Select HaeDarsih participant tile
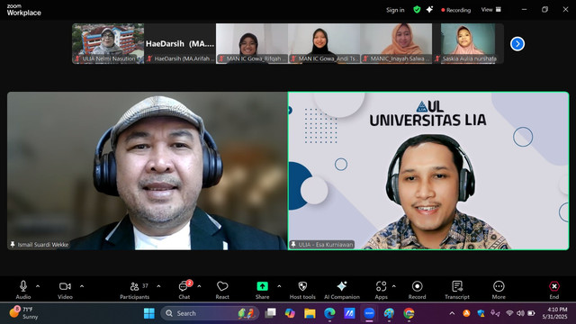The height and width of the screenshot is (324, 576). click(180, 44)
